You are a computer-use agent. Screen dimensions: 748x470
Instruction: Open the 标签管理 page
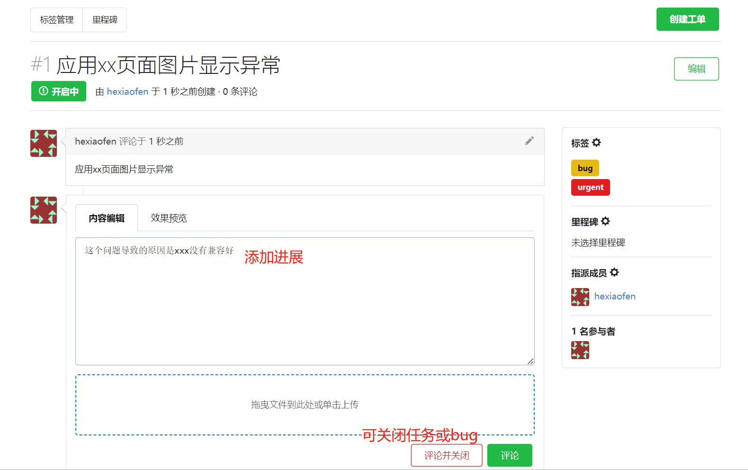tap(56, 20)
